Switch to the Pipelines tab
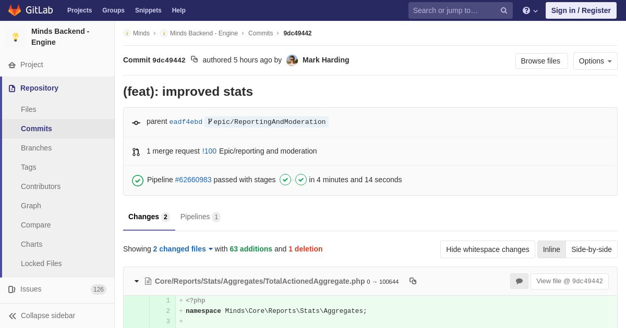 200,217
